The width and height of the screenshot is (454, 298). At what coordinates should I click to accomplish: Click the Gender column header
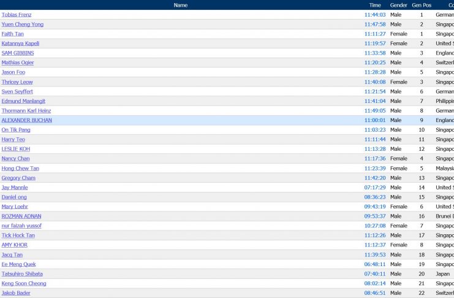click(x=399, y=5)
